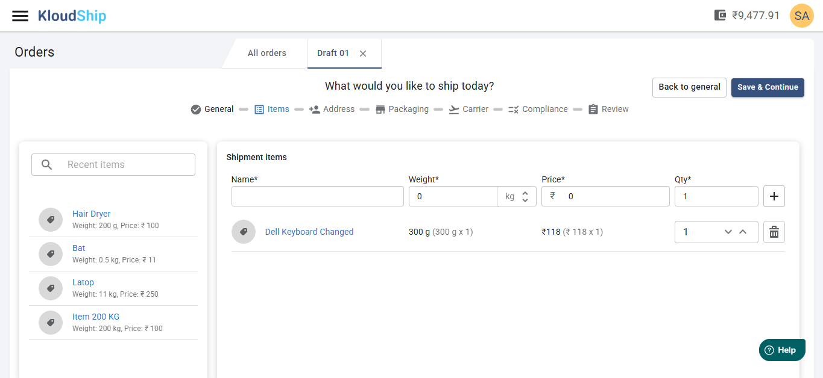Click the Hair Dryer tag icon
Screen dimensions: 823x378
click(51, 220)
